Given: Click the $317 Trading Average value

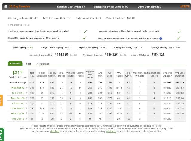Looking at the screenshot, I should (x=17, y=73).
